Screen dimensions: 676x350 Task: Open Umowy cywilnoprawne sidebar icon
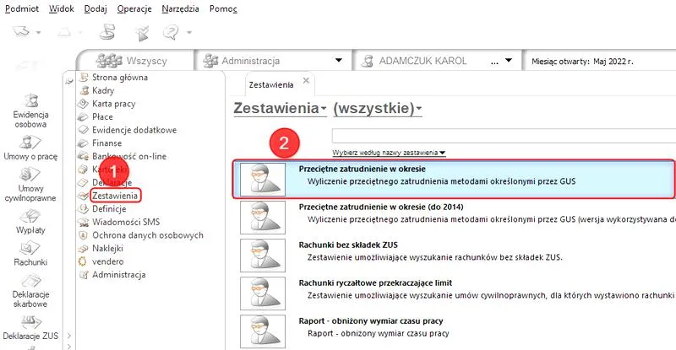click(30, 184)
